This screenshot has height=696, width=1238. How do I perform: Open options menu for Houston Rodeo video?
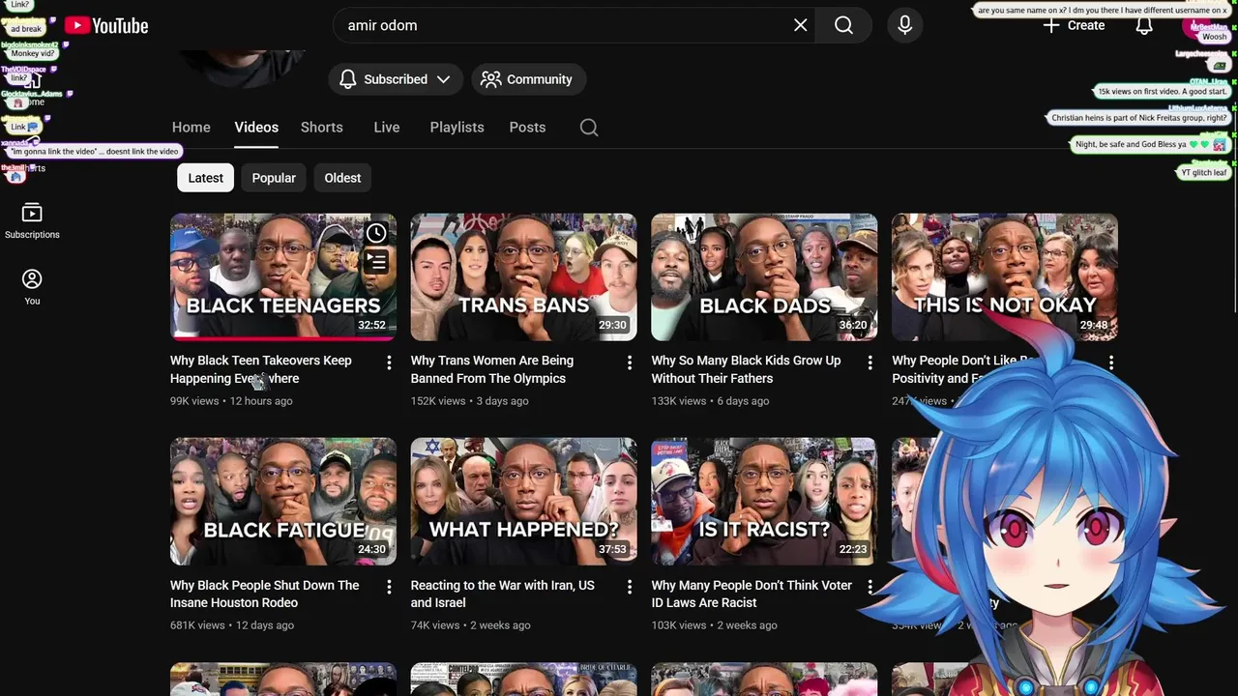[x=389, y=587]
